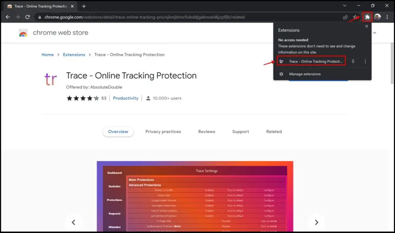Click the Trace breadcrumb text
The width and height of the screenshot is (395, 233).
pyautogui.click(x=129, y=55)
